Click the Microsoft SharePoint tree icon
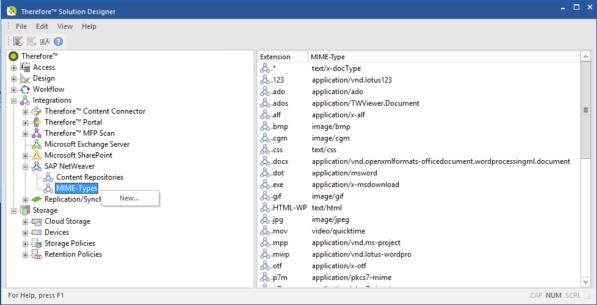This screenshot has width=597, height=305. 37,155
